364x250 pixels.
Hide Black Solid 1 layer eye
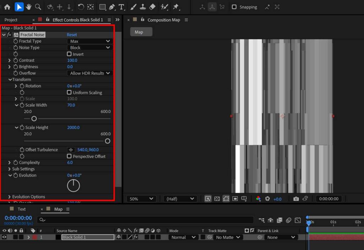[4, 237]
